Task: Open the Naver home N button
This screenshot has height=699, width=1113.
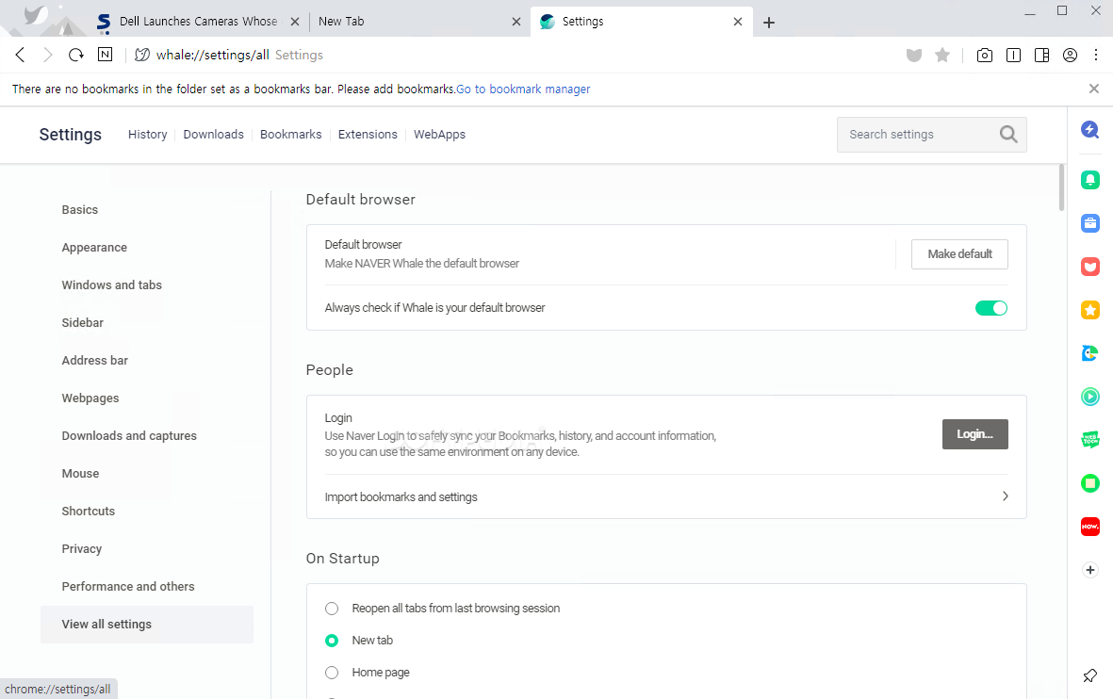Action: coord(105,54)
